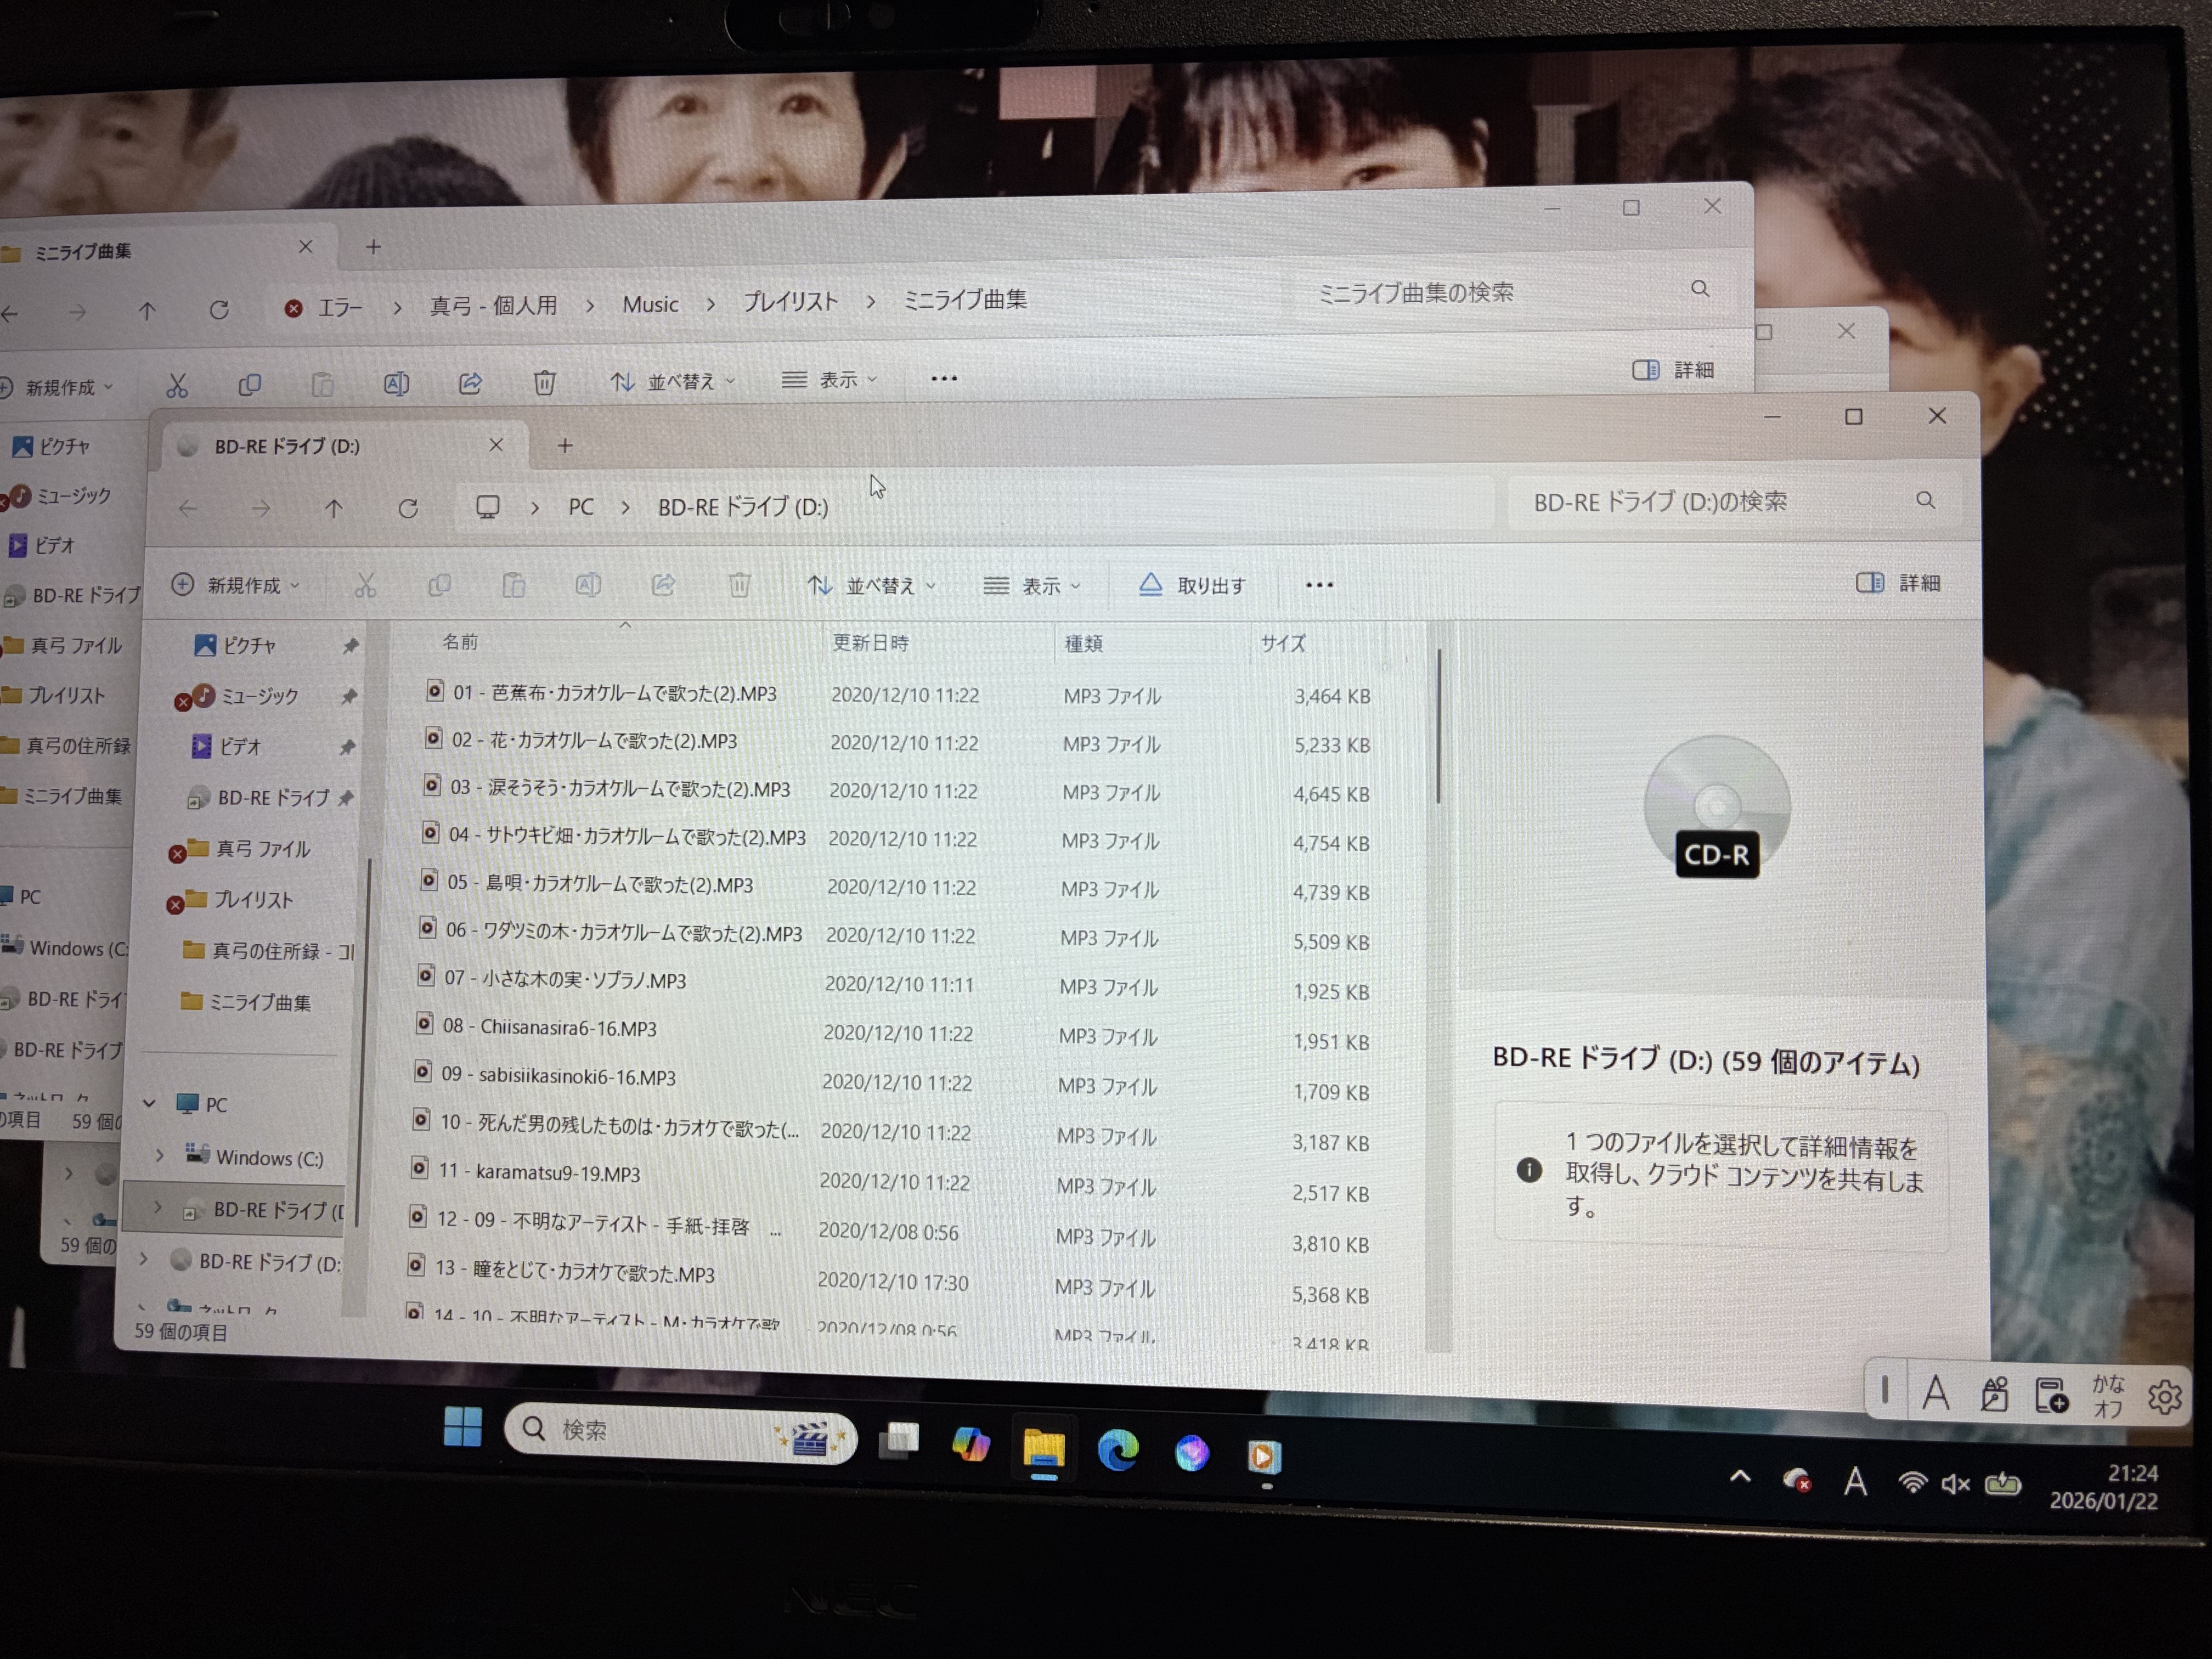Toggle the muted volume icon in system tray

pos(1955,1484)
